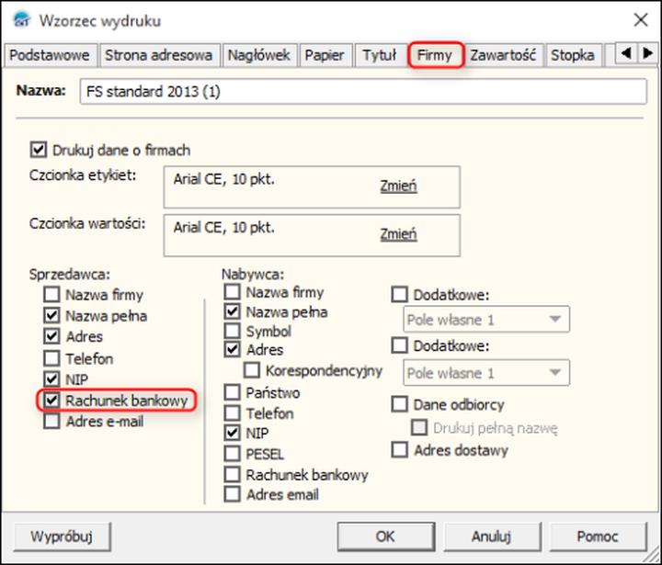Check Nabywca PESEL checkbox
This screenshot has width=662, height=565.
pyautogui.click(x=232, y=454)
